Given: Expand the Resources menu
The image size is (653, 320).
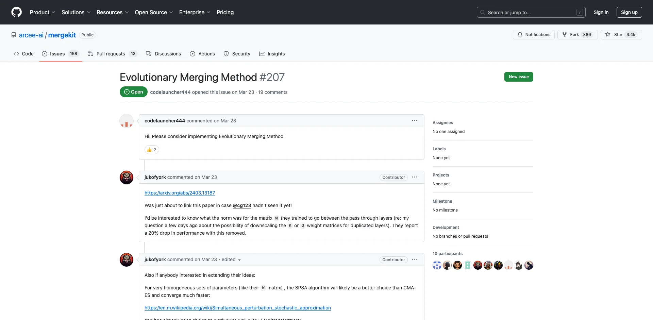Looking at the screenshot, I should click(113, 12).
